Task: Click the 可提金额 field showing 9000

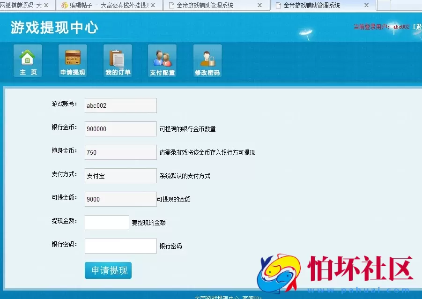Action: pos(120,199)
